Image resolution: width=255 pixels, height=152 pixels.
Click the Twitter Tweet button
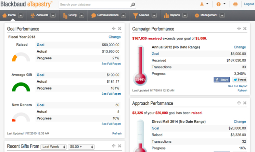[x=240, y=80]
